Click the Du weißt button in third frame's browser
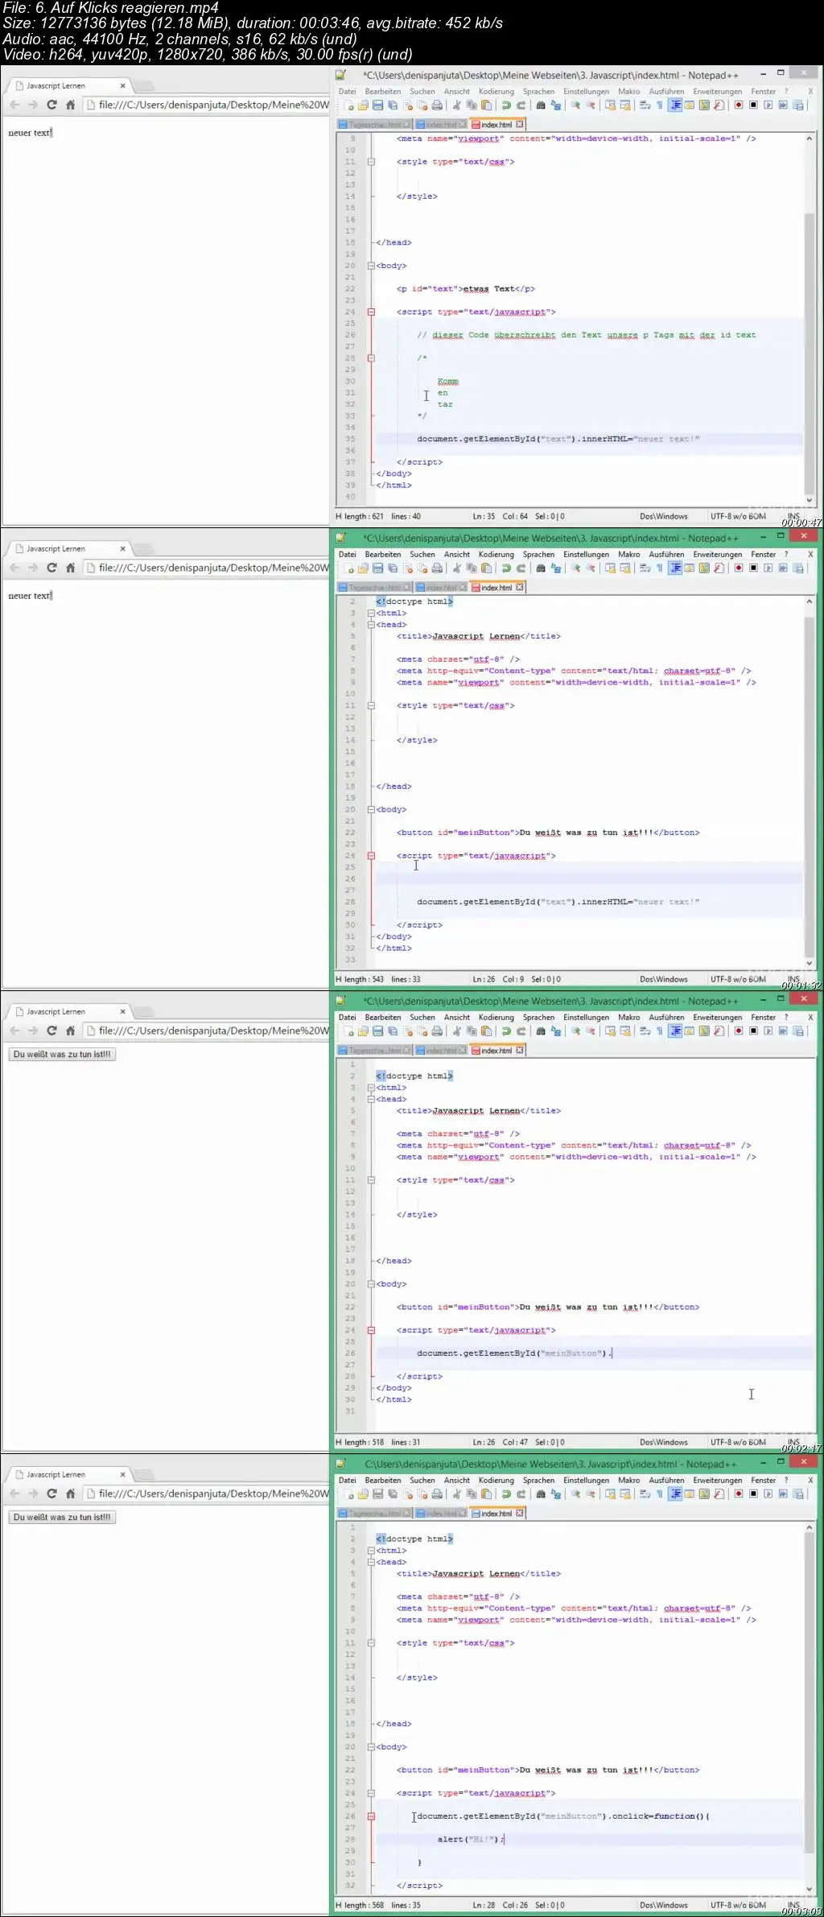Image resolution: width=824 pixels, height=1917 pixels. pyautogui.click(x=62, y=1054)
